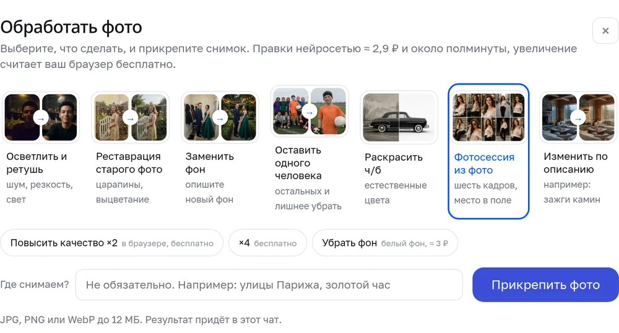
Task: Pick the Заменить фон option
Action: pyautogui.click(x=220, y=151)
